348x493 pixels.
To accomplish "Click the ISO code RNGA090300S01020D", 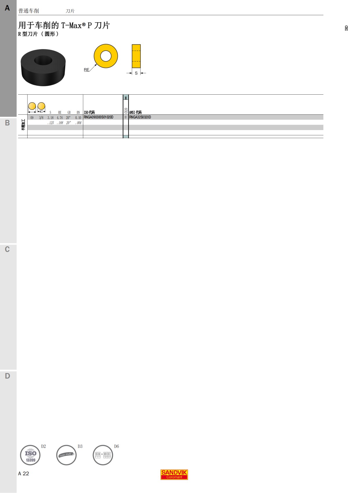I will (99, 117).
